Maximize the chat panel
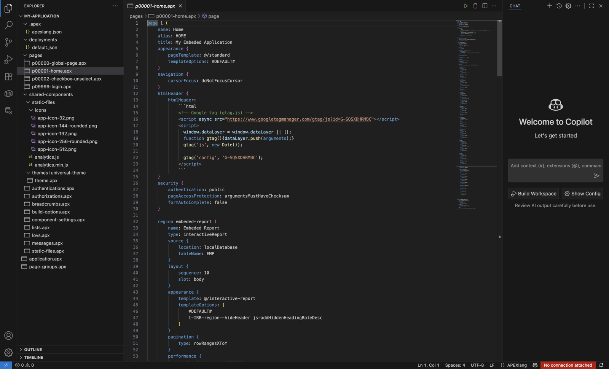The image size is (609, 369). pyautogui.click(x=591, y=6)
